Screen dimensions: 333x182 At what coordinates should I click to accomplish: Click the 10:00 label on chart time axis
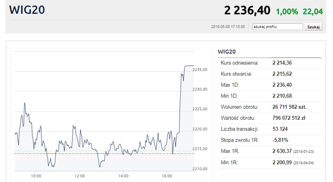click(36, 176)
